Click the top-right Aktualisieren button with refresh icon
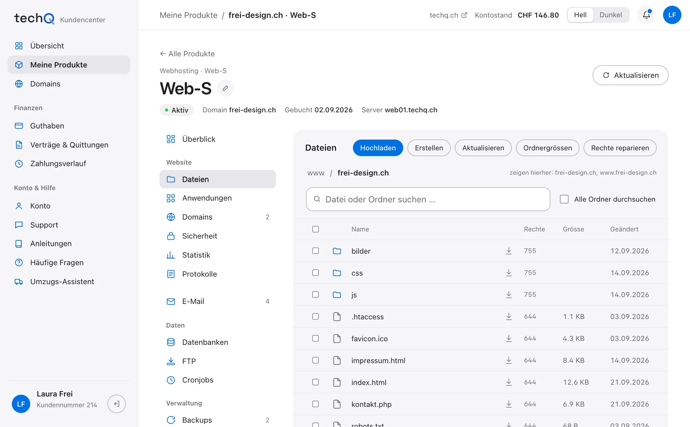690x427 pixels. click(630, 75)
